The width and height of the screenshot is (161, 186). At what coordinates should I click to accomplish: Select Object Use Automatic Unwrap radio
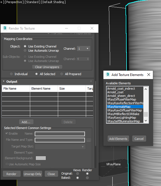coord(25,51)
